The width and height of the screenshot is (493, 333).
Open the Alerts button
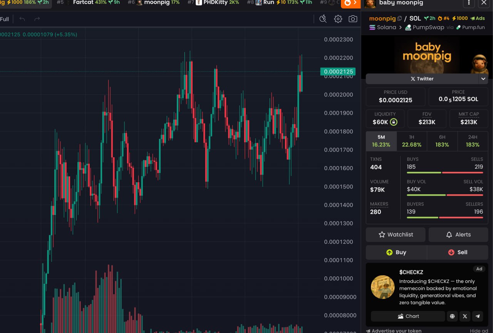[458, 235]
